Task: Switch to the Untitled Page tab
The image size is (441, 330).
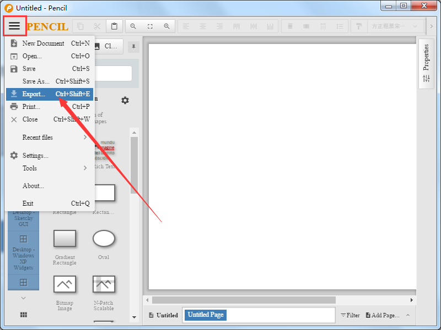Action: tap(206, 315)
